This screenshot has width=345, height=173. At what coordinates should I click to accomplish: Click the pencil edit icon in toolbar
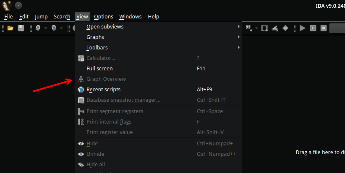click(x=275, y=28)
